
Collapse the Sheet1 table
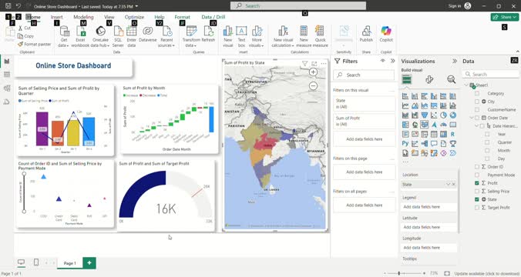coord(466,85)
